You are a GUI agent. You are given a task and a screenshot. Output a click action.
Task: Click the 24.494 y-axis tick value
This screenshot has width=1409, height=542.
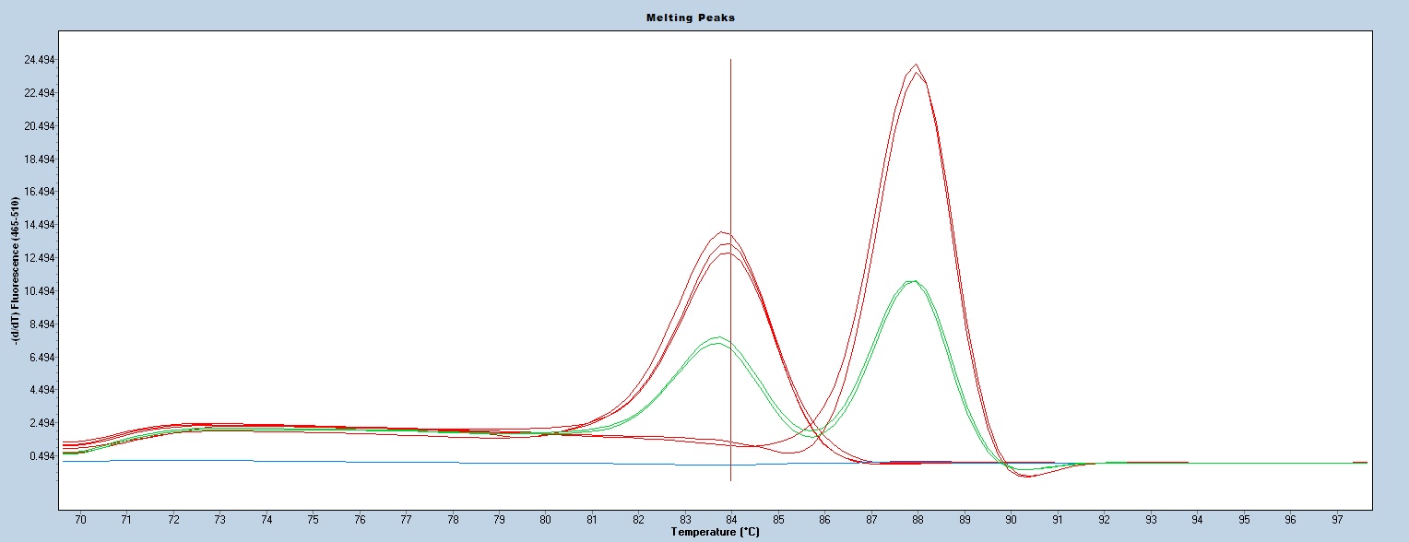click(x=39, y=60)
